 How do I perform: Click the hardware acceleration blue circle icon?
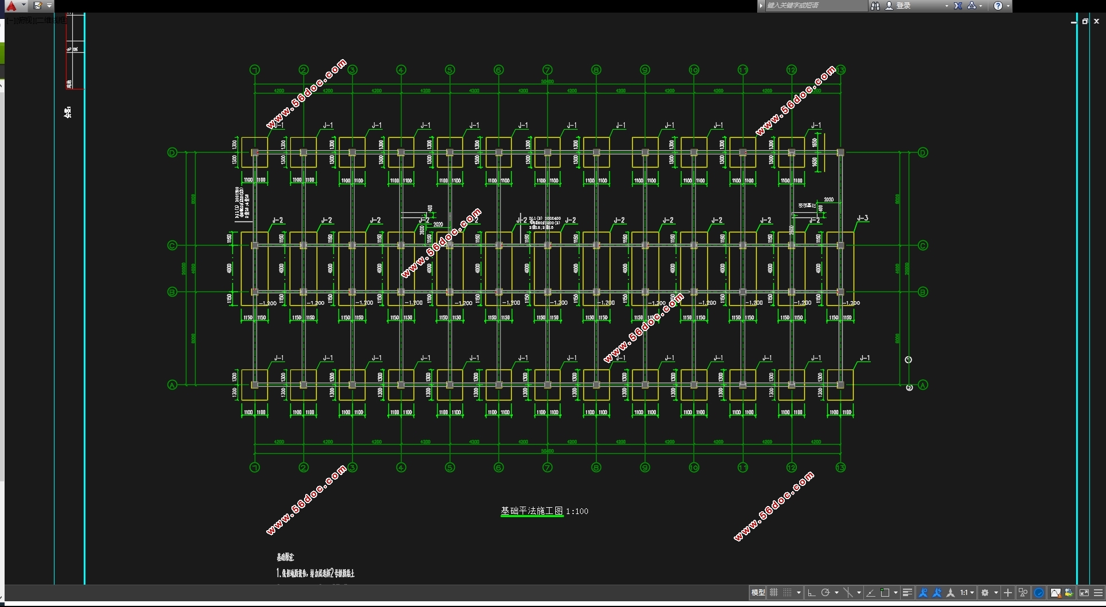(1039, 593)
